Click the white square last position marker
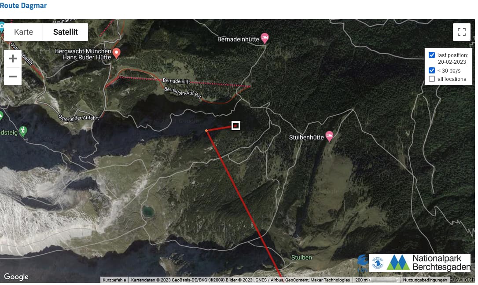This screenshot has height=285, width=478. (x=235, y=125)
